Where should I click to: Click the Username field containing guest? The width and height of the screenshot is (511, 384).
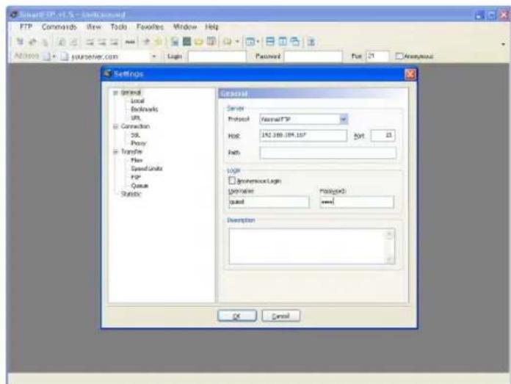(269, 202)
